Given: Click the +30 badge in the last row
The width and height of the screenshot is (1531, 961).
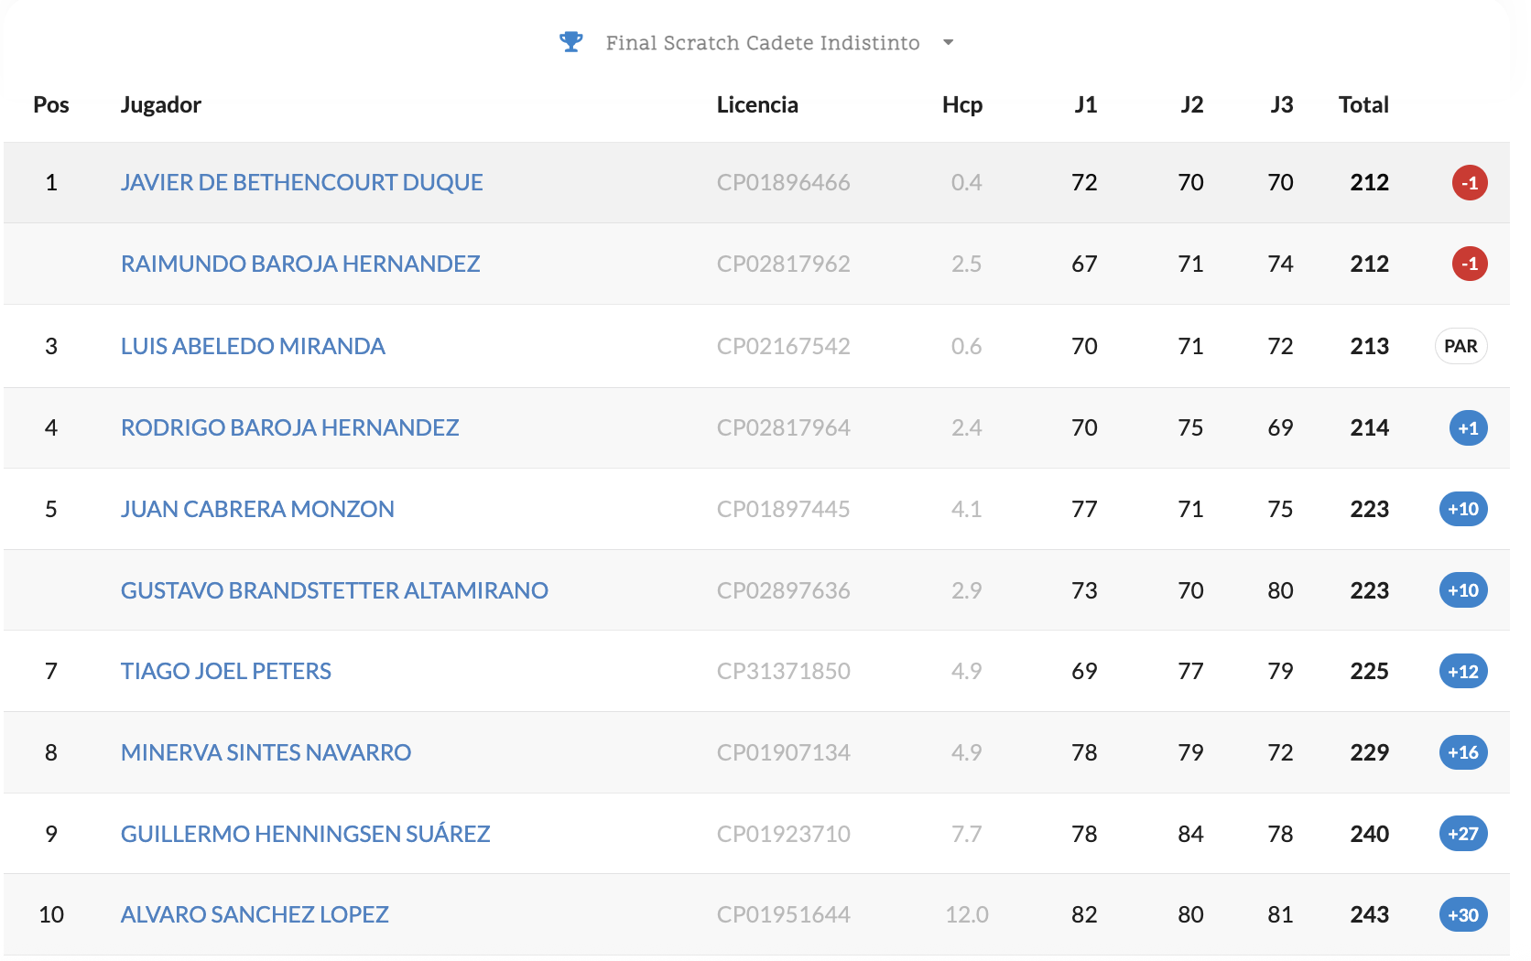Looking at the screenshot, I should click(x=1463, y=914).
